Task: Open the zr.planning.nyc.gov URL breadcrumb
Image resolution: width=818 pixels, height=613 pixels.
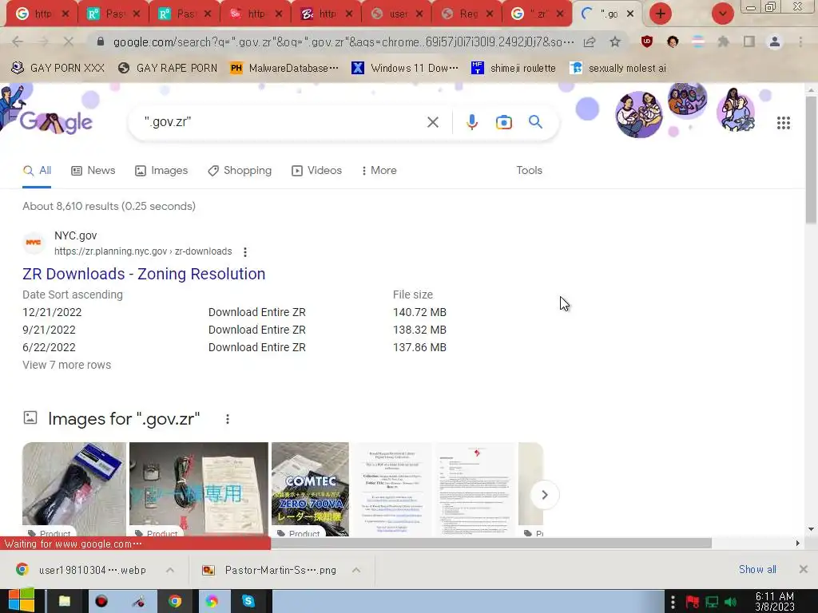Action: click(143, 251)
